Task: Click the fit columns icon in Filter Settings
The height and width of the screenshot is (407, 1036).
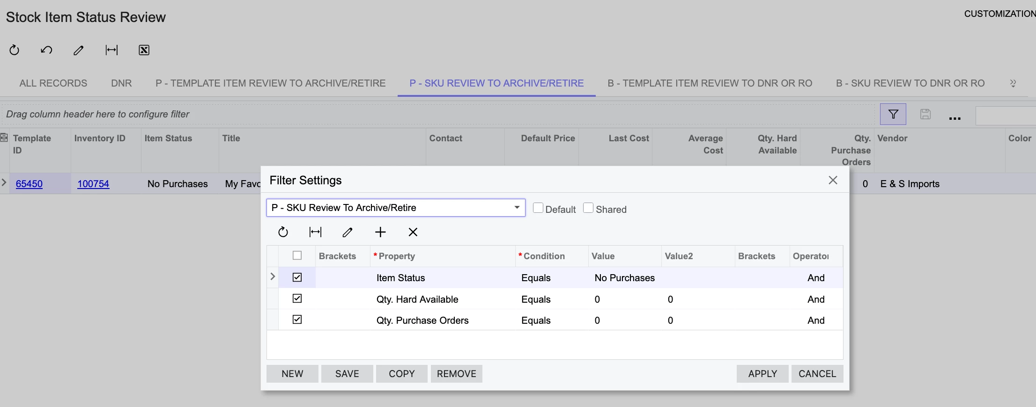Action: point(315,232)
